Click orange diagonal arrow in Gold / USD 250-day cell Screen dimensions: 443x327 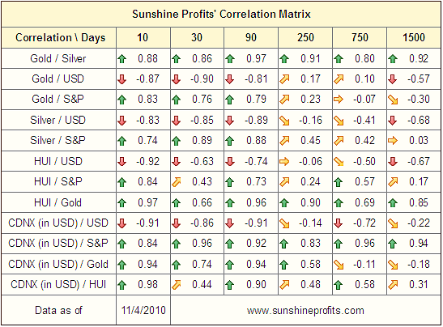click(284, 79)
